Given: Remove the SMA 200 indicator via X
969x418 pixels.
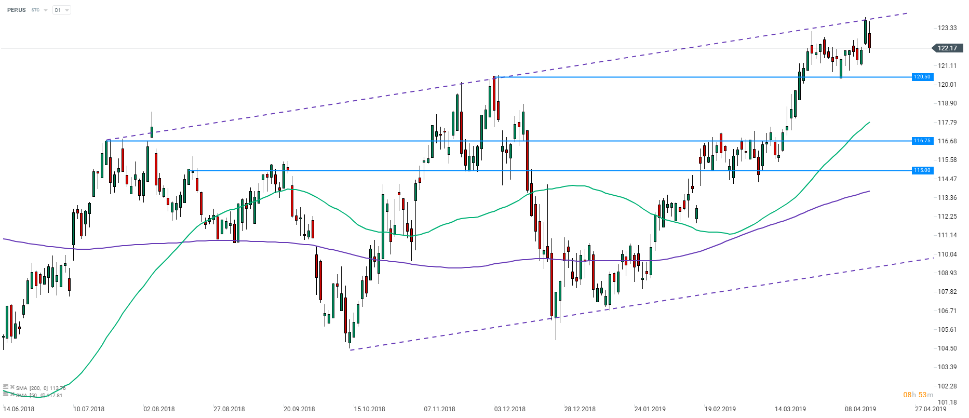Looking at the screenshot, I should coord(12,387).
